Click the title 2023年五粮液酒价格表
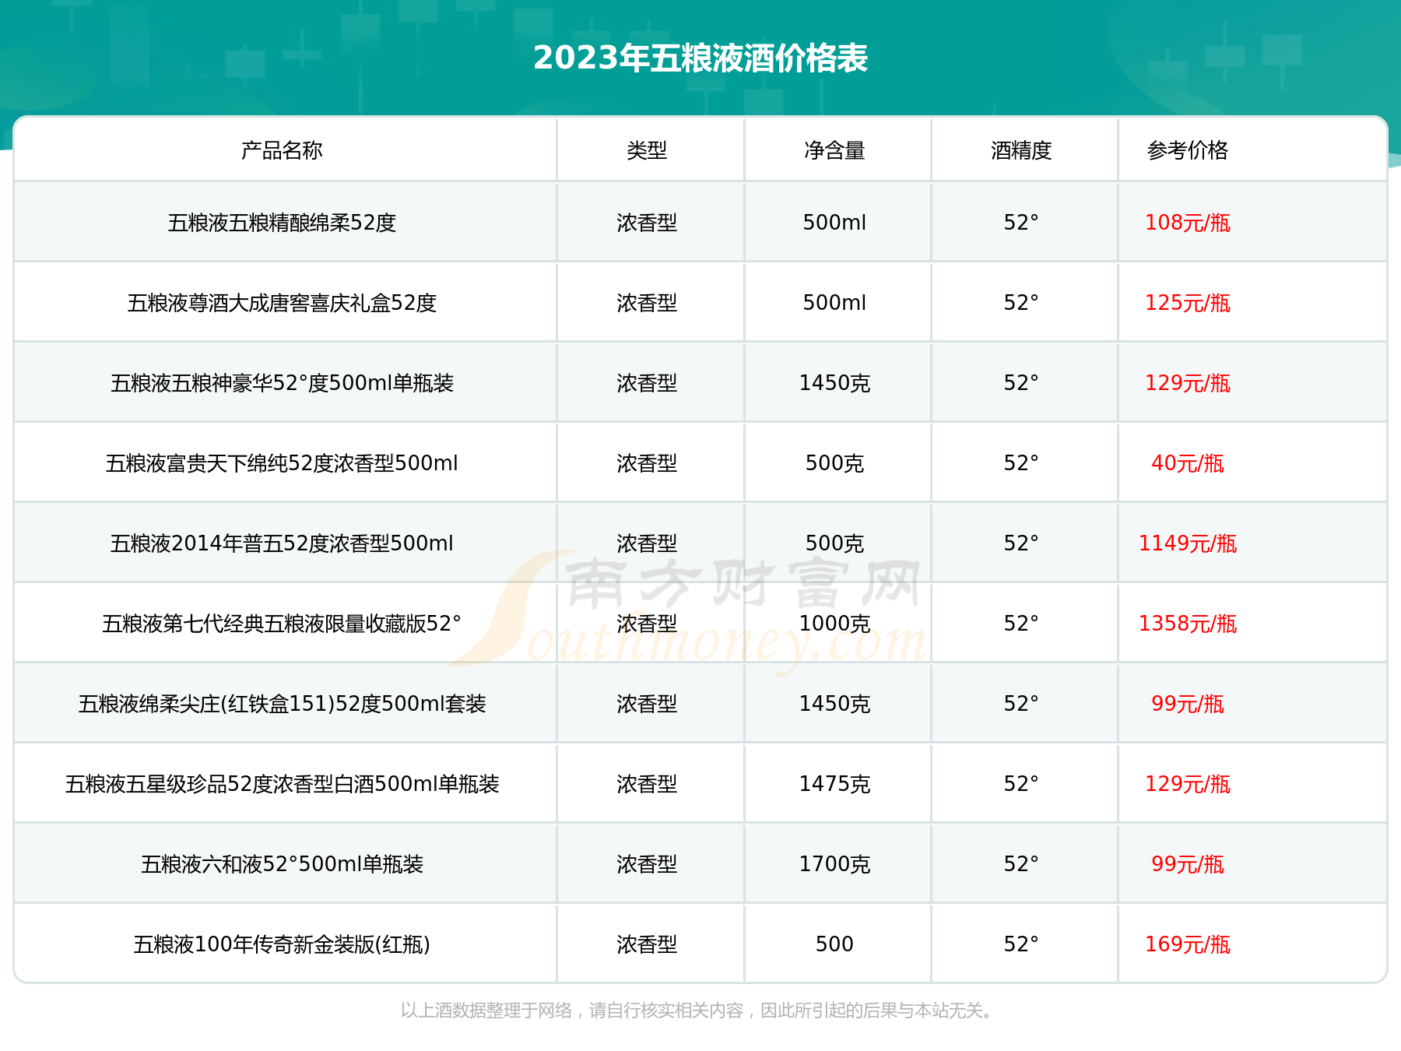 pyautogui.click(x=700, y=58)
